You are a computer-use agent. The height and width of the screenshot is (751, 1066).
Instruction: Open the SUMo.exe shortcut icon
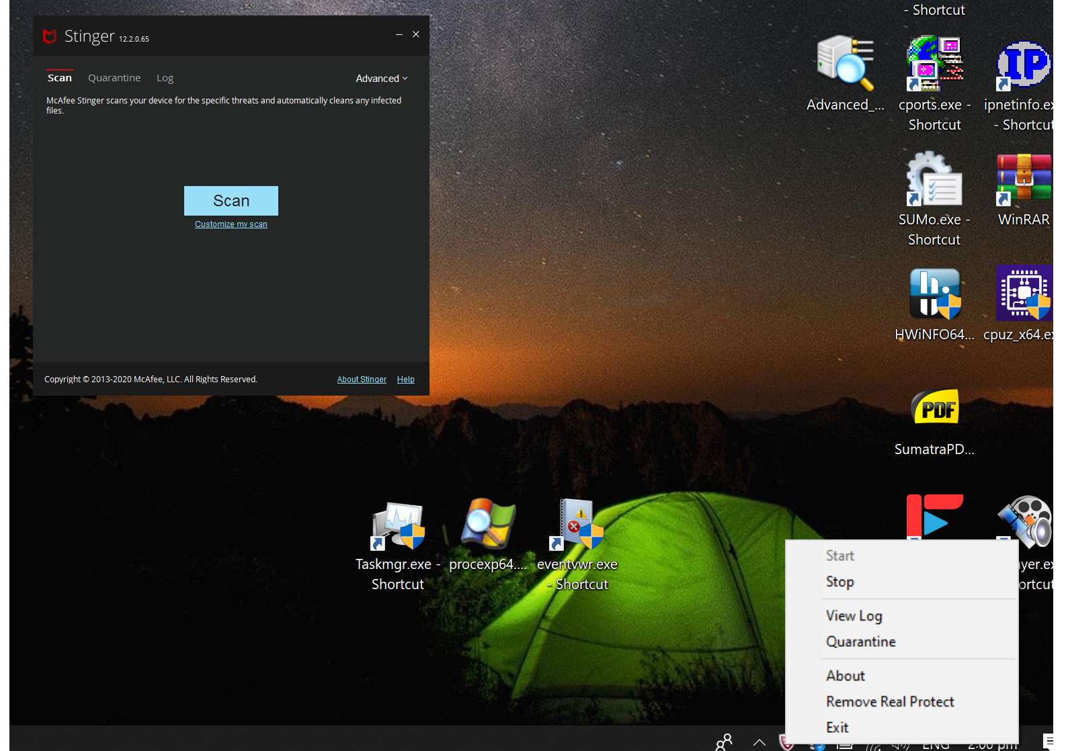(x=934, y=179)
